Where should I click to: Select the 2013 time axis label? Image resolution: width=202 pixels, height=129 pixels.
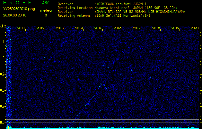[x=60, y=28]
